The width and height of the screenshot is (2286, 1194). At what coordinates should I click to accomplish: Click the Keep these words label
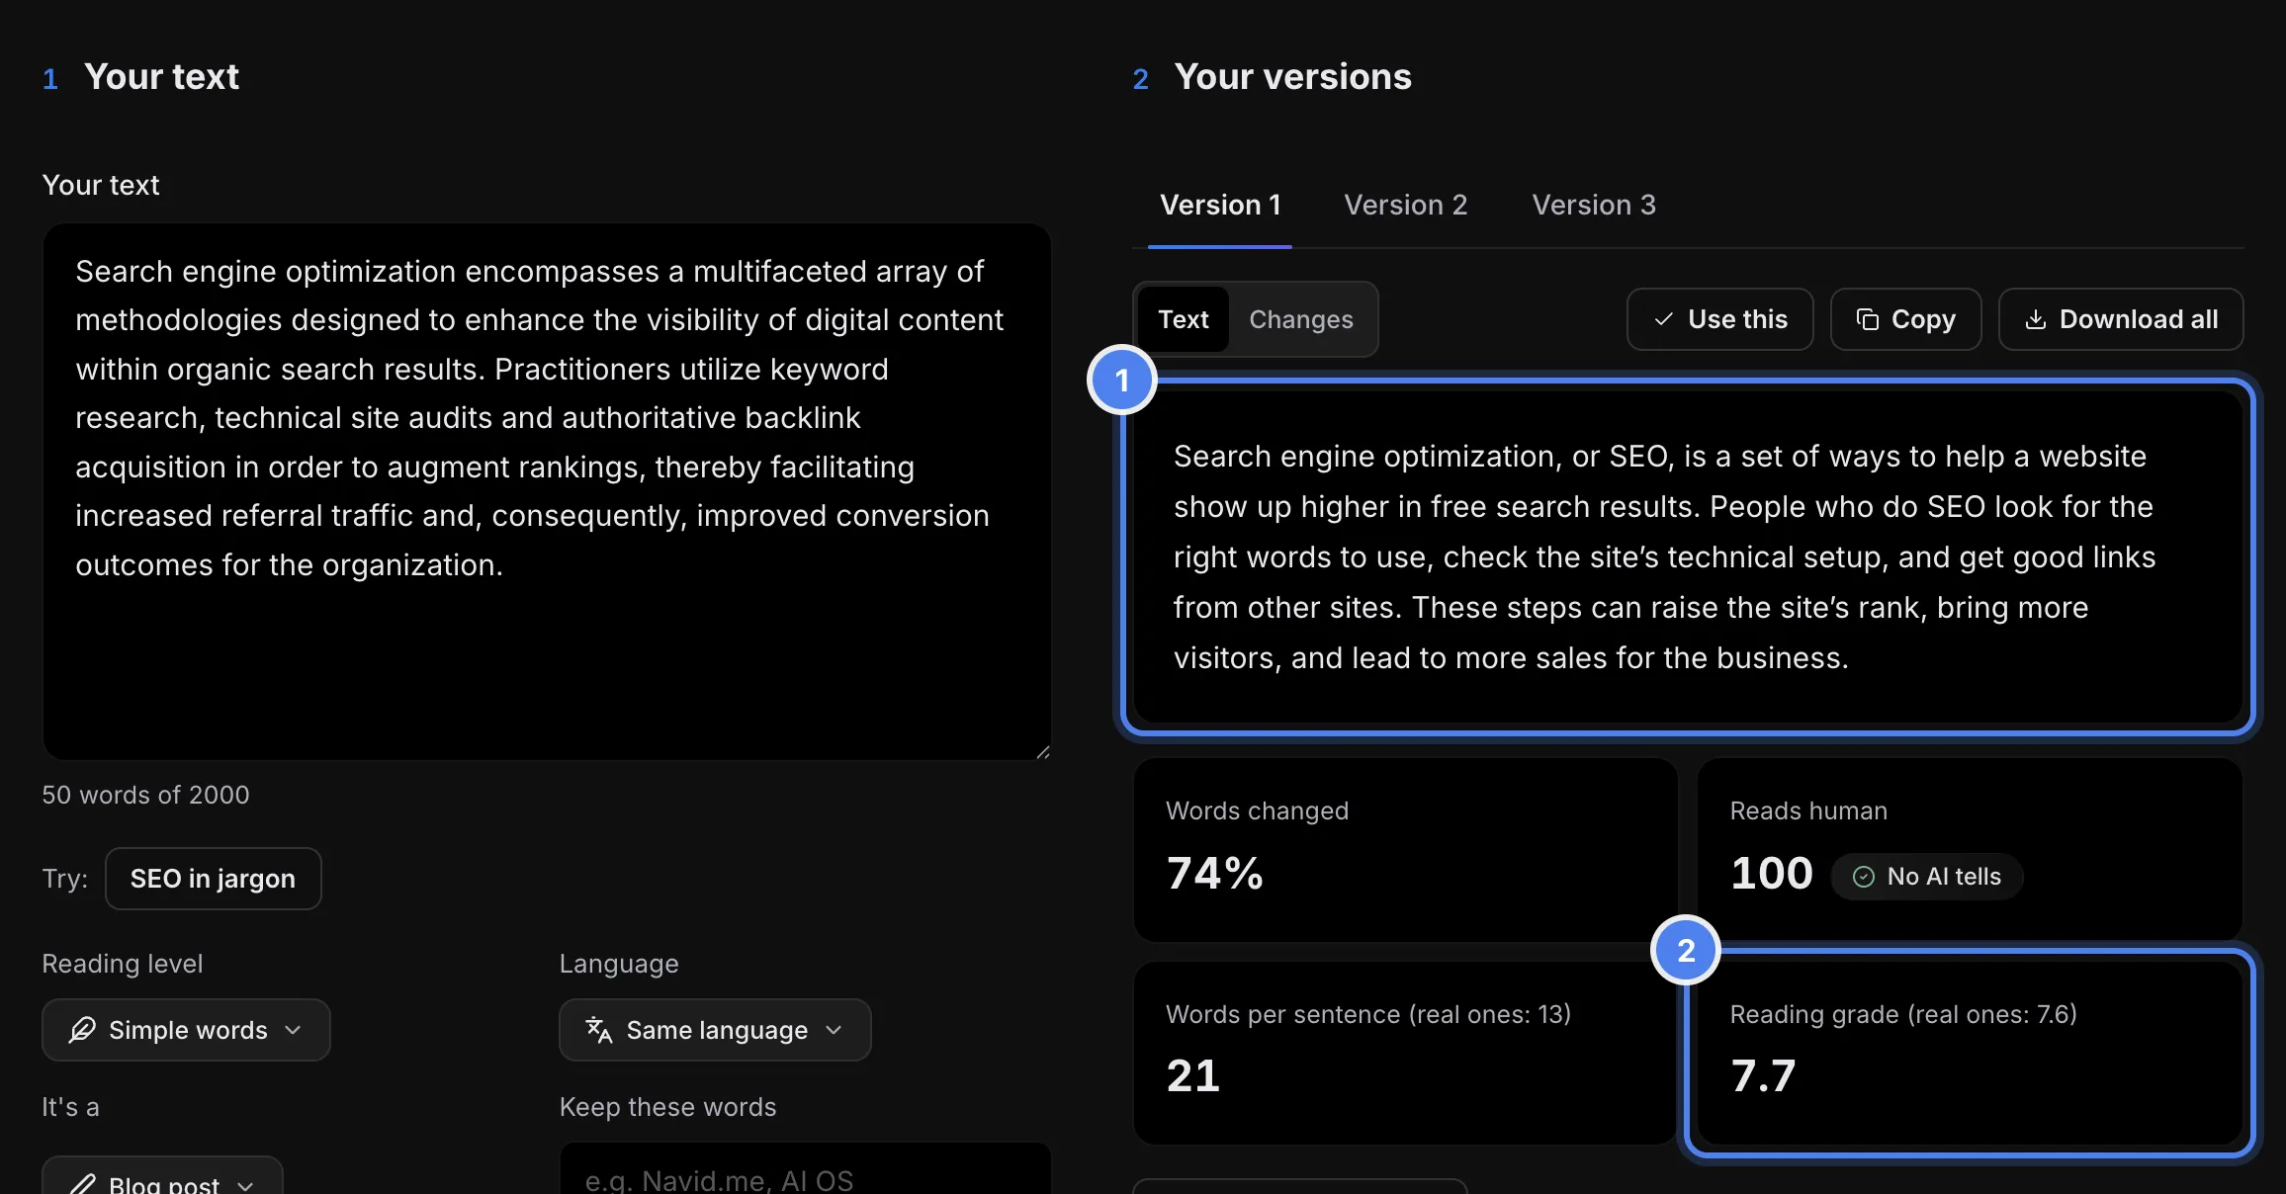pos(667,1107)
